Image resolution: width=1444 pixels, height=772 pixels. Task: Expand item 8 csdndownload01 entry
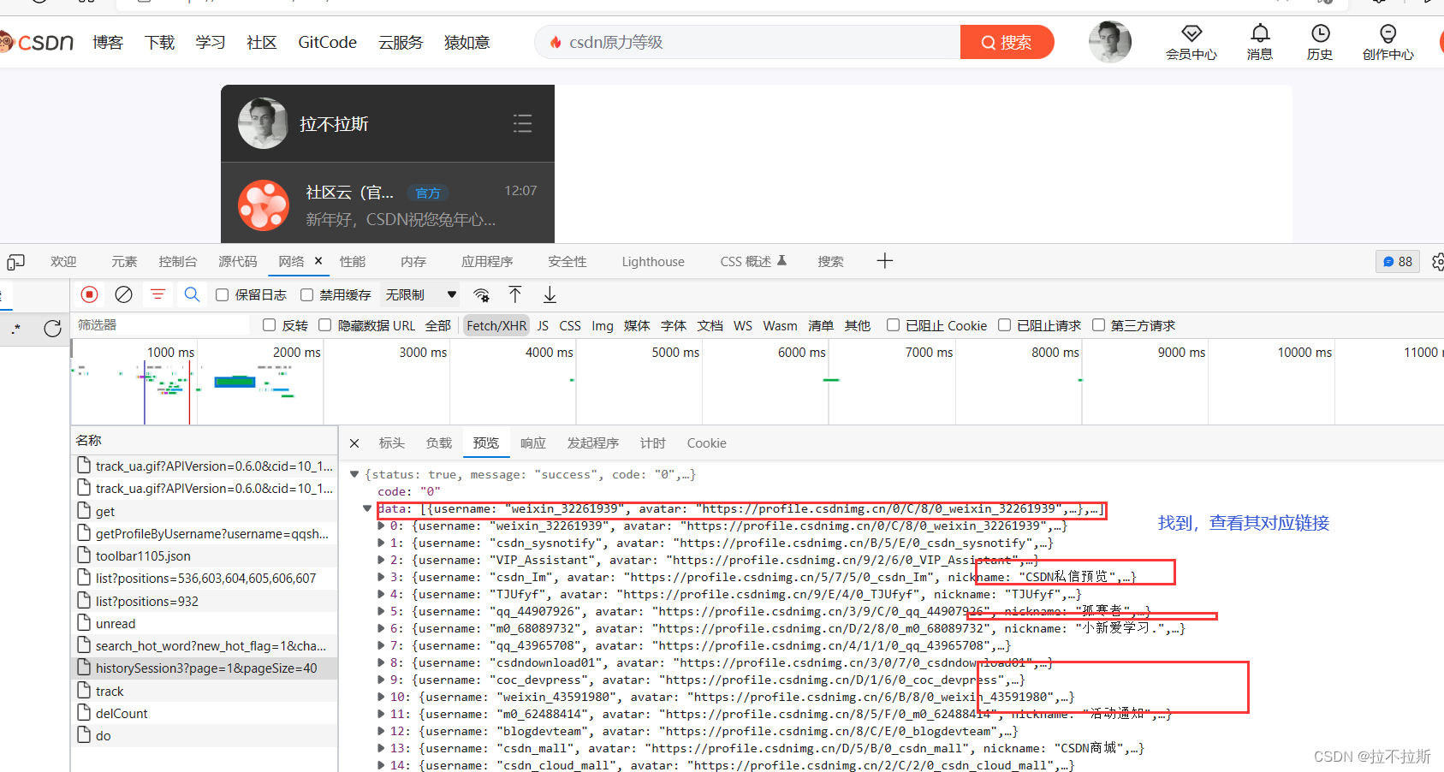point(382,662)
